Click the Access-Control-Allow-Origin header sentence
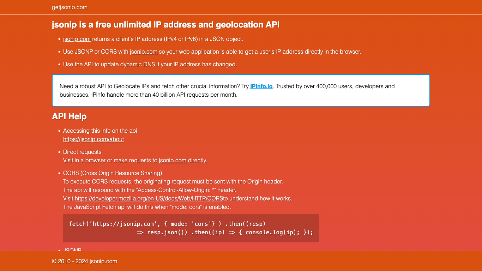 point(150,190)
